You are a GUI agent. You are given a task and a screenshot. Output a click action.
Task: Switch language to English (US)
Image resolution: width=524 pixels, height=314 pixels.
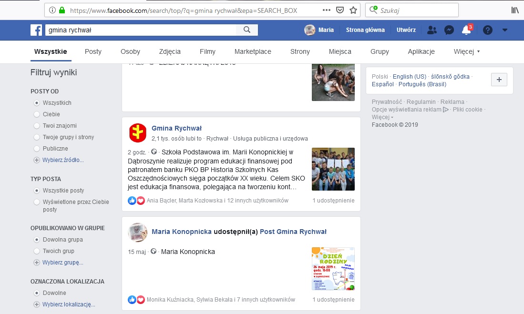pos(410,77)
